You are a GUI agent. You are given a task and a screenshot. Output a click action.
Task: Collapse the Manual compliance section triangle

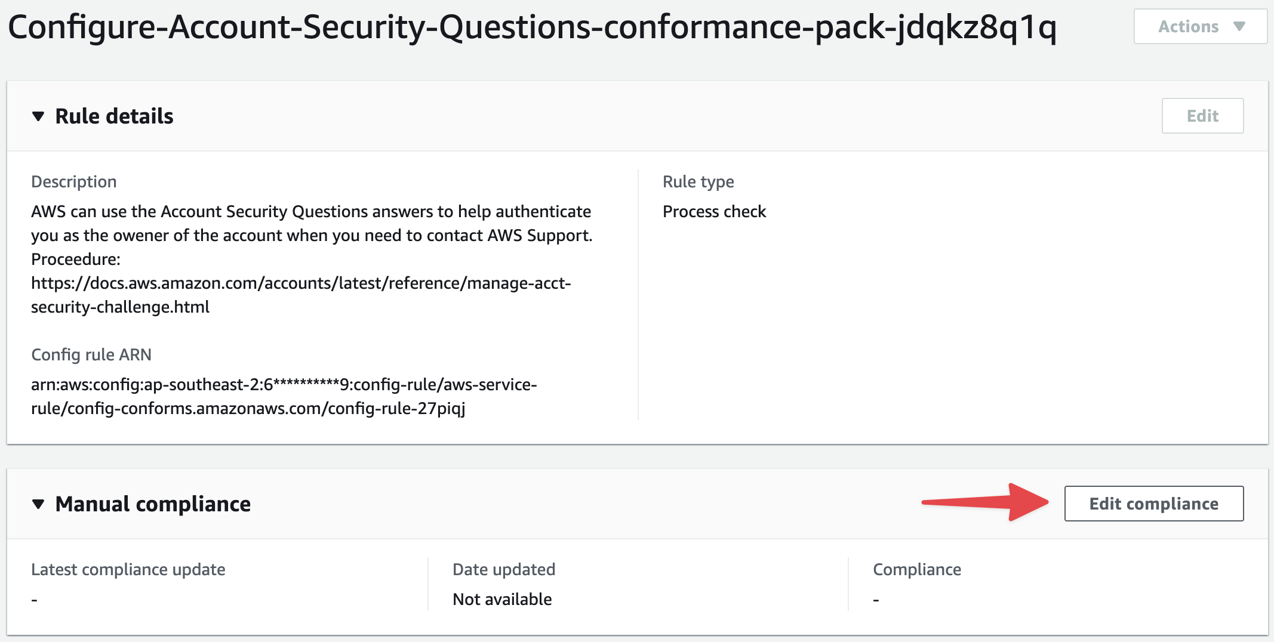[x=38, y=504]
